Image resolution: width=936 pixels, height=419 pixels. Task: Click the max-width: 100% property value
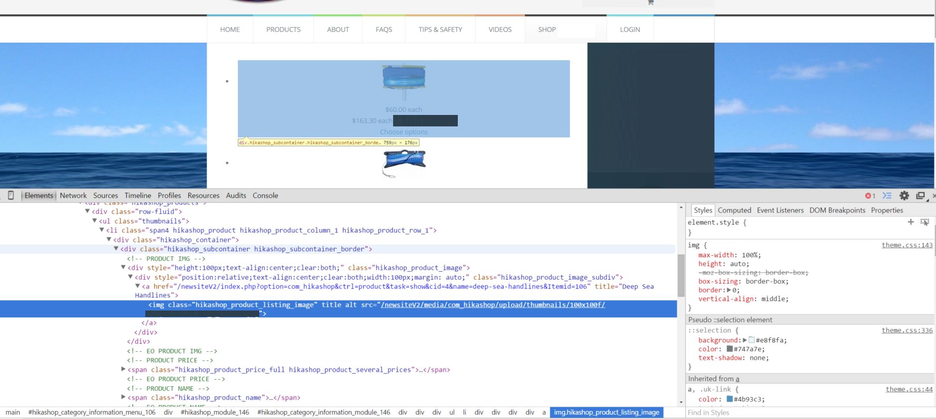[x=751, y=255]
